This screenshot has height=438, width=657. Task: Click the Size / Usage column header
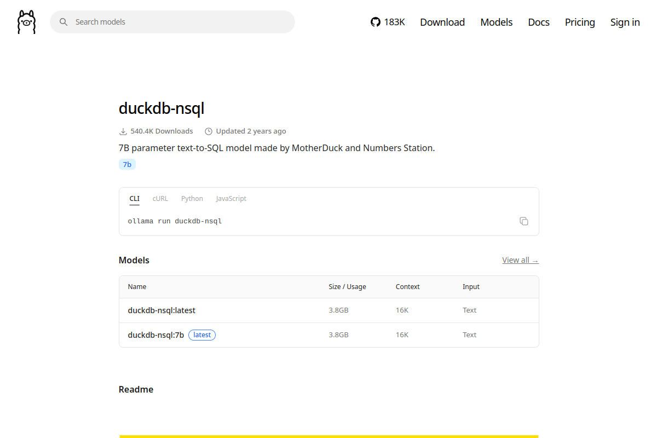347,287
